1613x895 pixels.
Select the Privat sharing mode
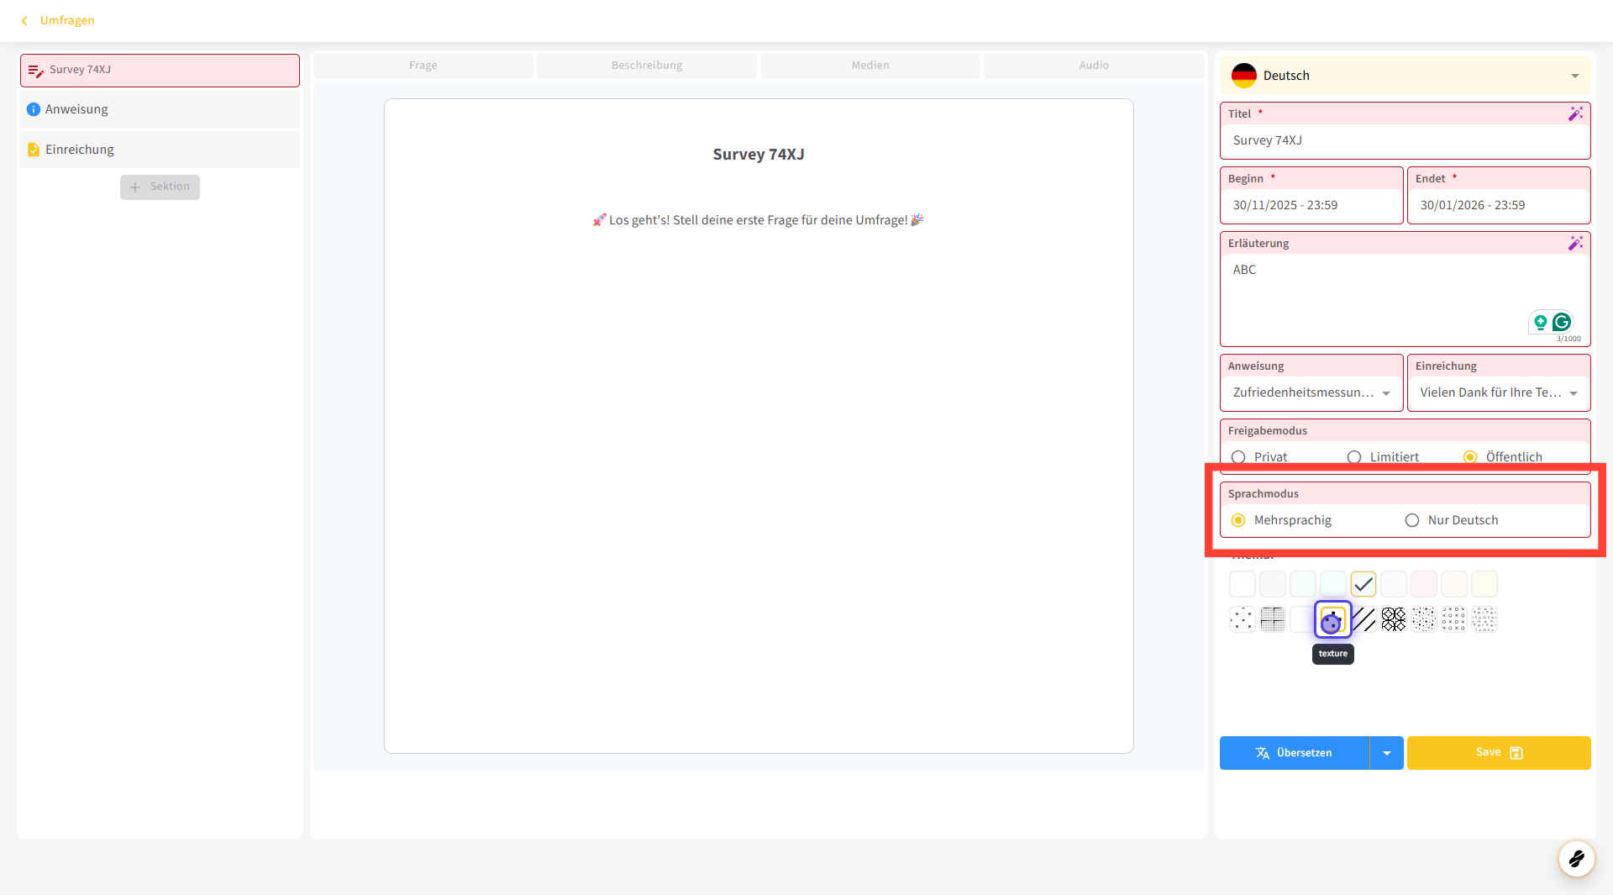pos(1238,457)
